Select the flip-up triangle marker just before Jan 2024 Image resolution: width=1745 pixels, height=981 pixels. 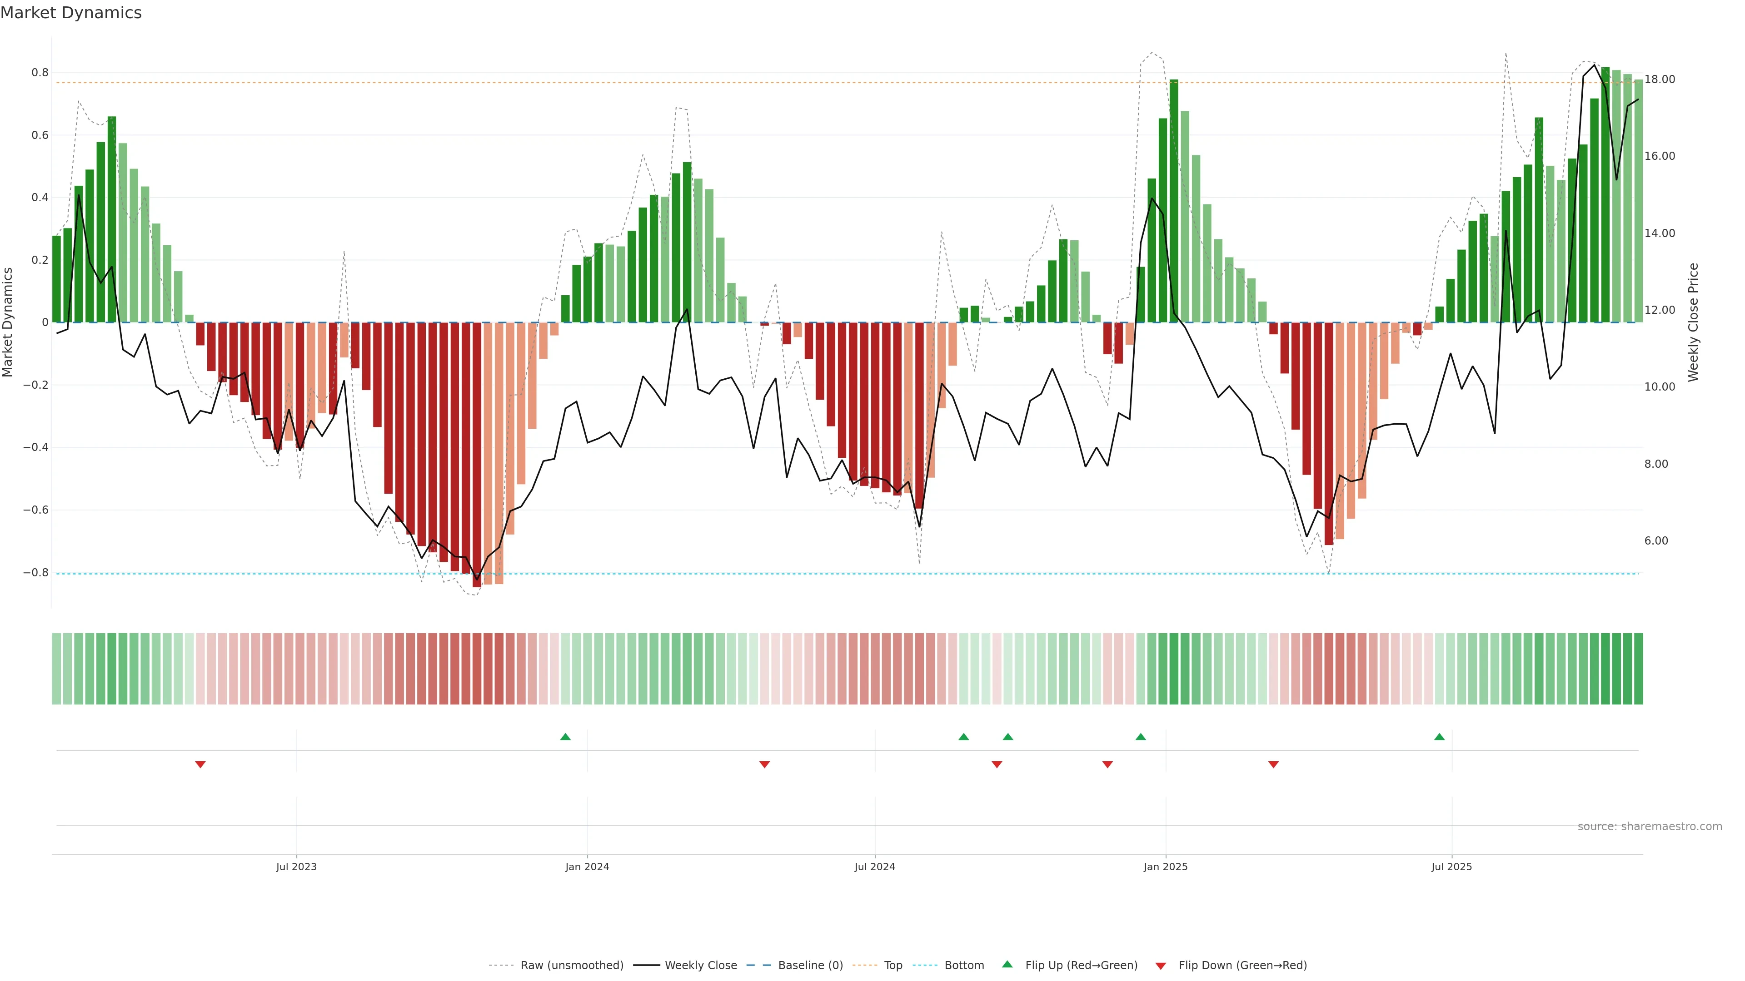click(x=566, y=737)
